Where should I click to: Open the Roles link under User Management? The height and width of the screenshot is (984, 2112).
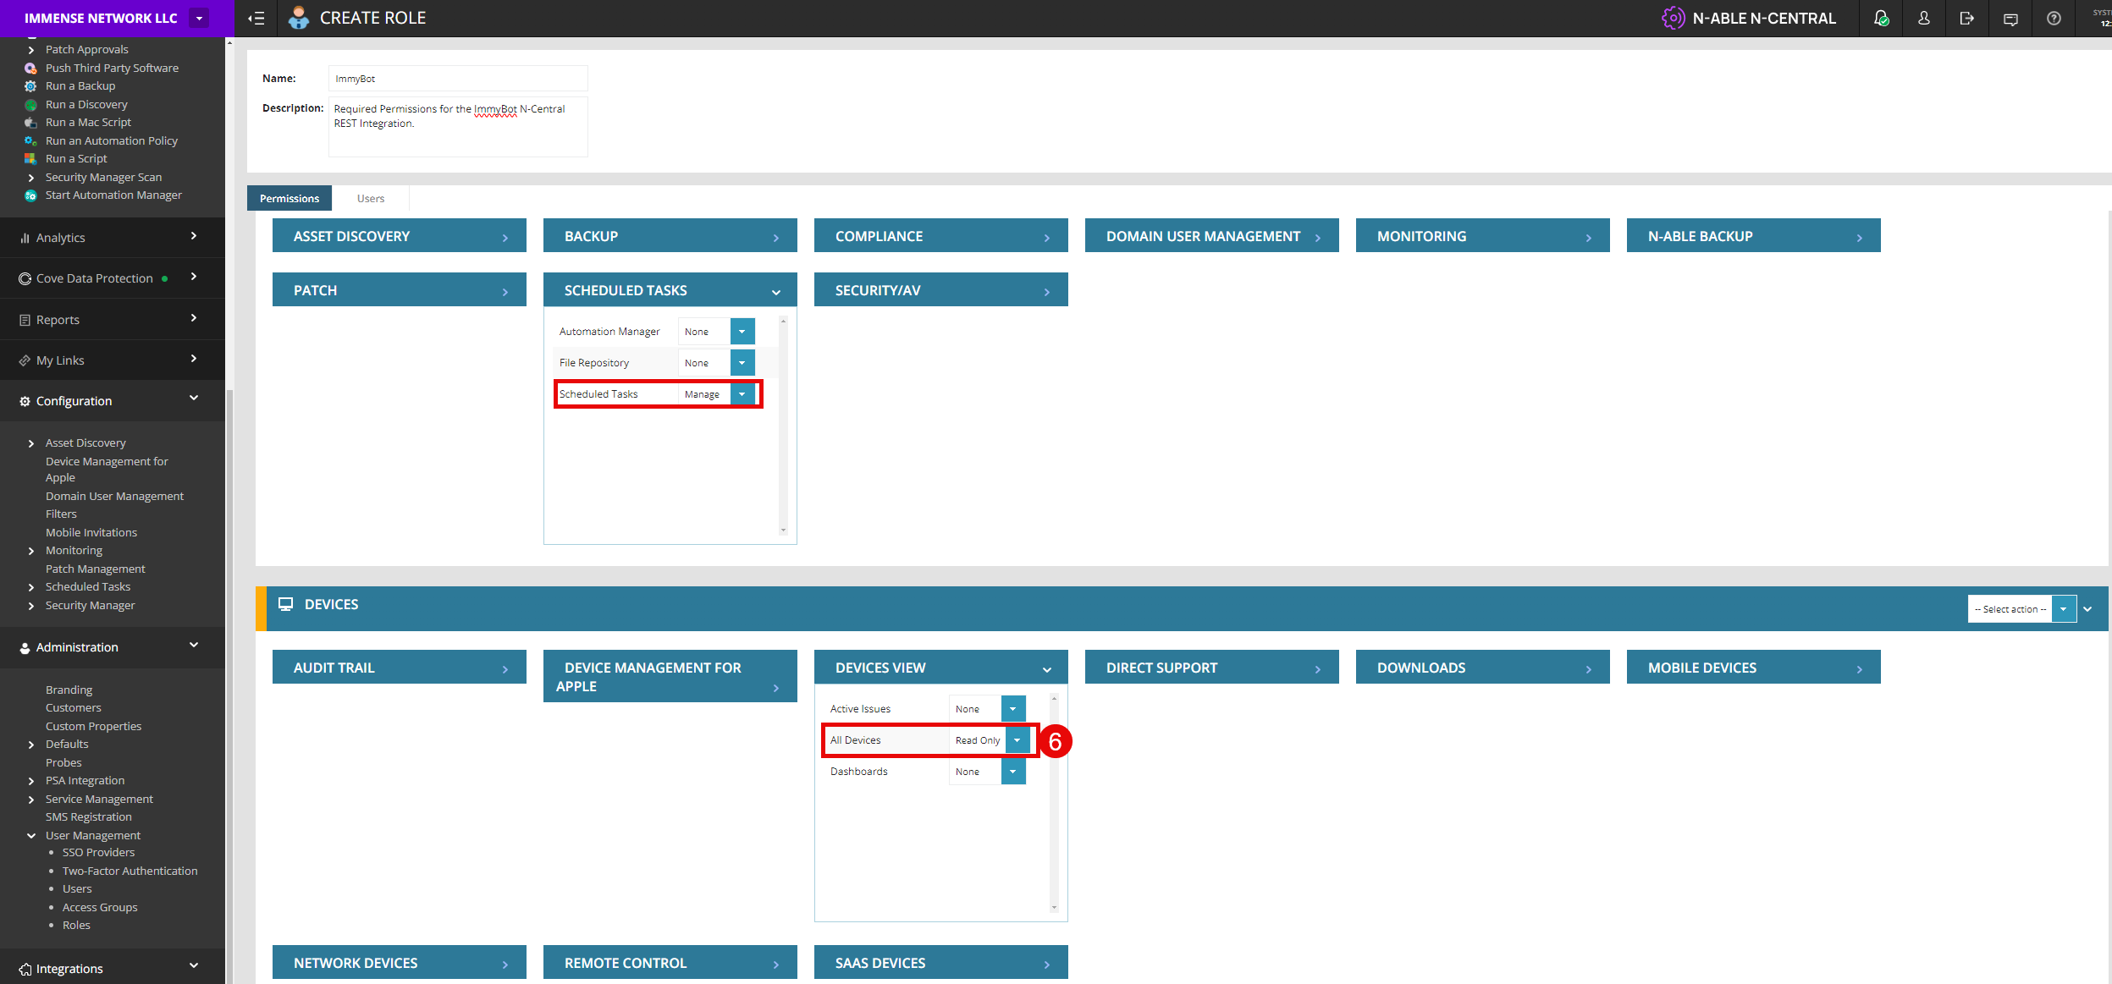pyautogui.click(x=76, y=926)
